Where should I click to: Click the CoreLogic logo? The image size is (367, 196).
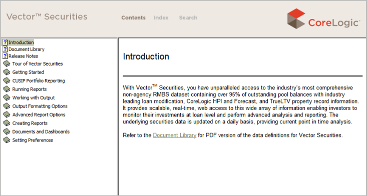tap(323, 18)
